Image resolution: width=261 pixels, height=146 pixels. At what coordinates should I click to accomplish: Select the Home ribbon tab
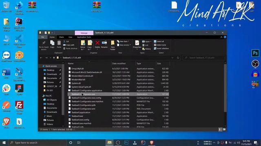pyautogui.click(x=52, y=37)
